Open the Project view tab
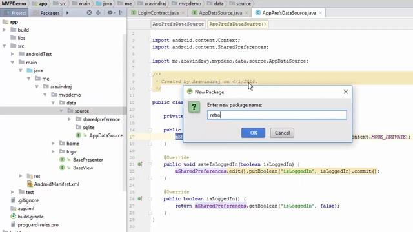This screenshot has width=413, height=232. 15,13
